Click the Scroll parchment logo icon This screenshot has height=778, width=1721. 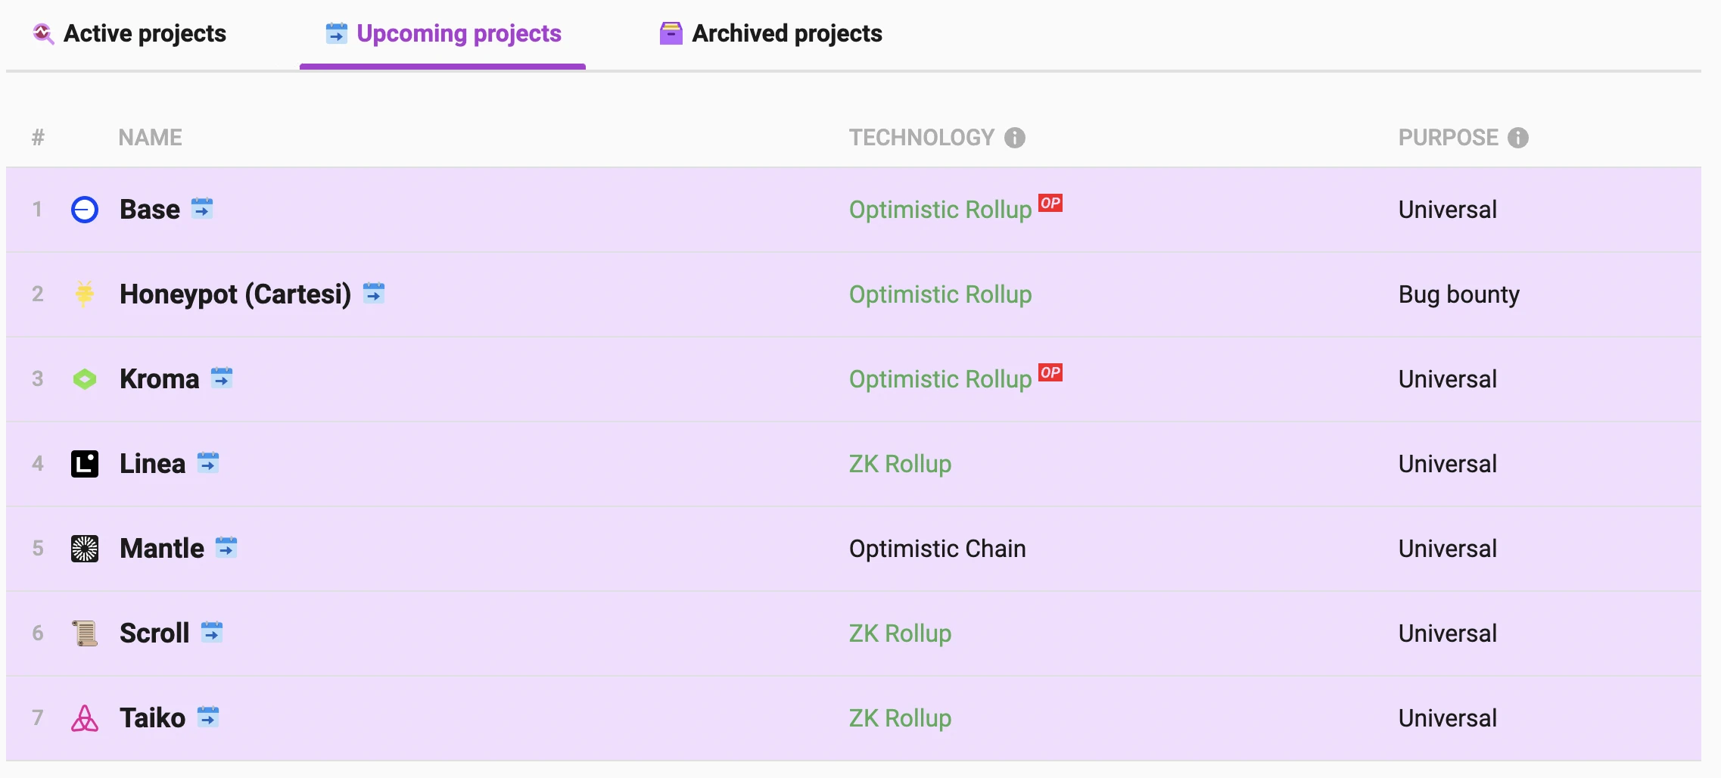[85, 633]
